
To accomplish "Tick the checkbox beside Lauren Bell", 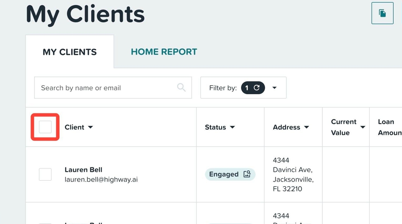I will point(45,174).
